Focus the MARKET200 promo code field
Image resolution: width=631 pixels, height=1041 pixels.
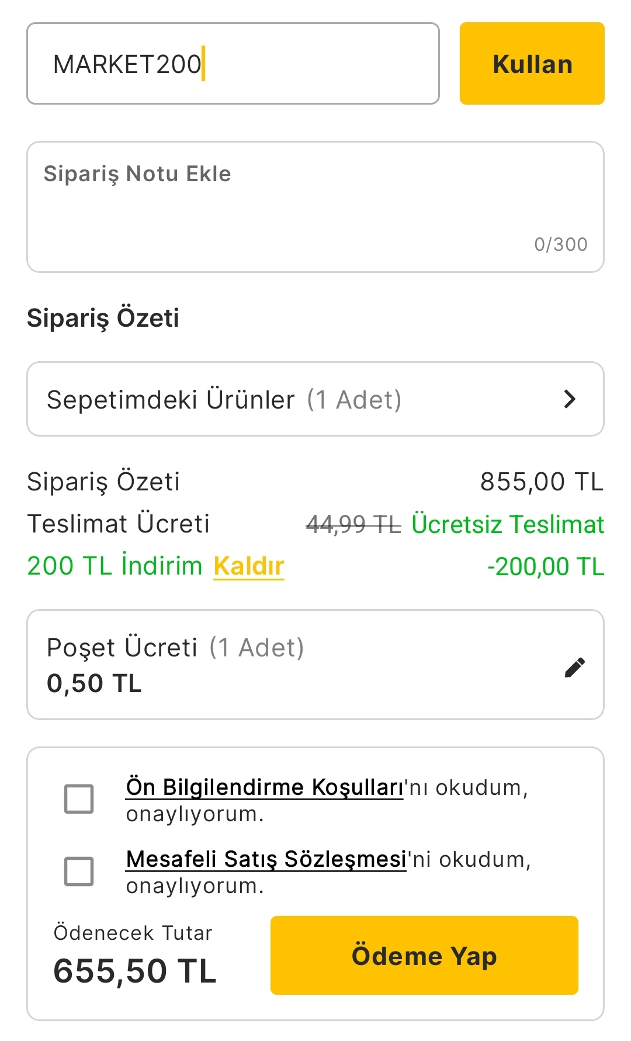[233, 64]
